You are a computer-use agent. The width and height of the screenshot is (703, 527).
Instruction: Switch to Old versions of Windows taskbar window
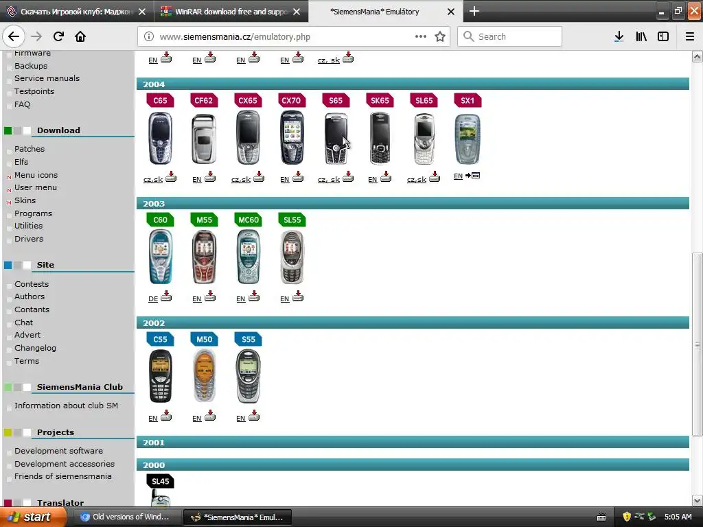pos(126,517)
